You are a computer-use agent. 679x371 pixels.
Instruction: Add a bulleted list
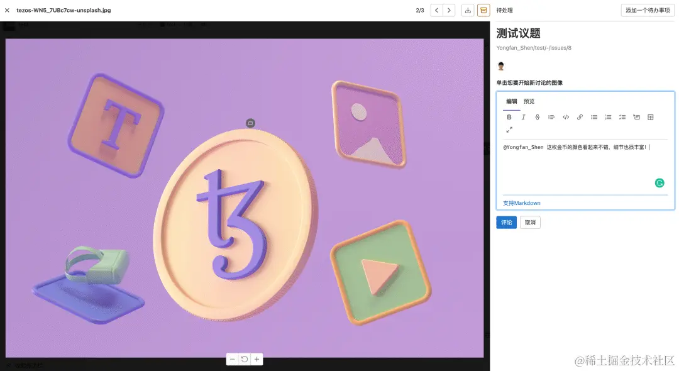coord(594,118)
